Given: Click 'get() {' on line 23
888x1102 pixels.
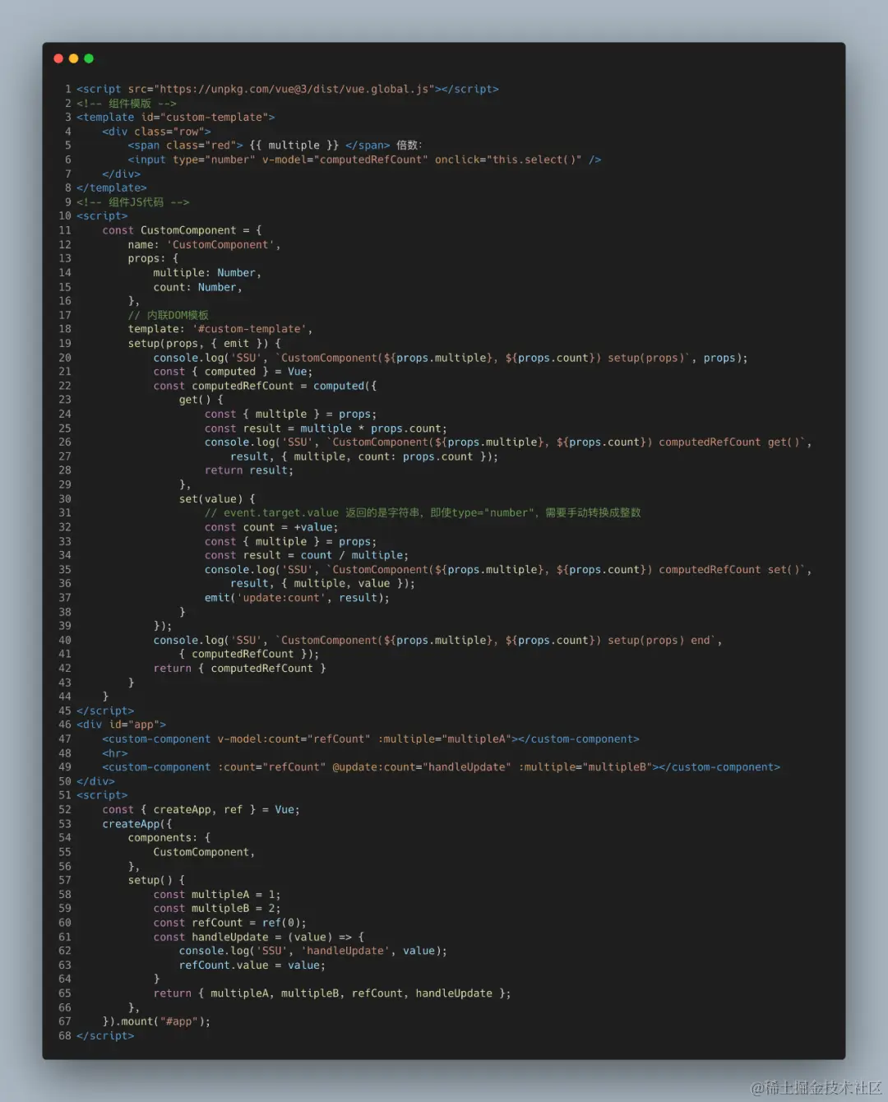Looking at the screenshot, I should coord(201,400).
